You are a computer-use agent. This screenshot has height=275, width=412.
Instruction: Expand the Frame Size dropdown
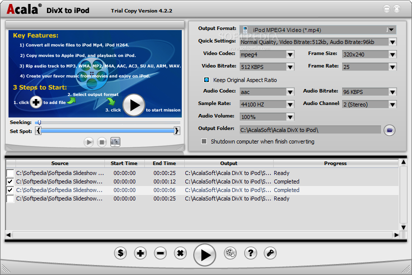click(x=393, y=54)
